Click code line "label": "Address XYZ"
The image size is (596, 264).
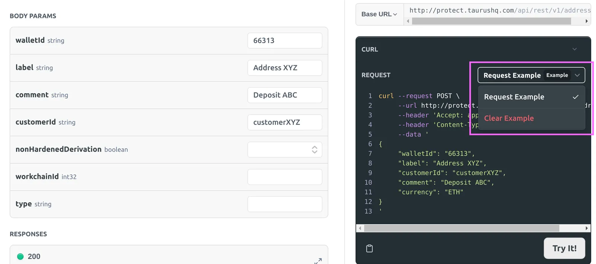point(442,163)
